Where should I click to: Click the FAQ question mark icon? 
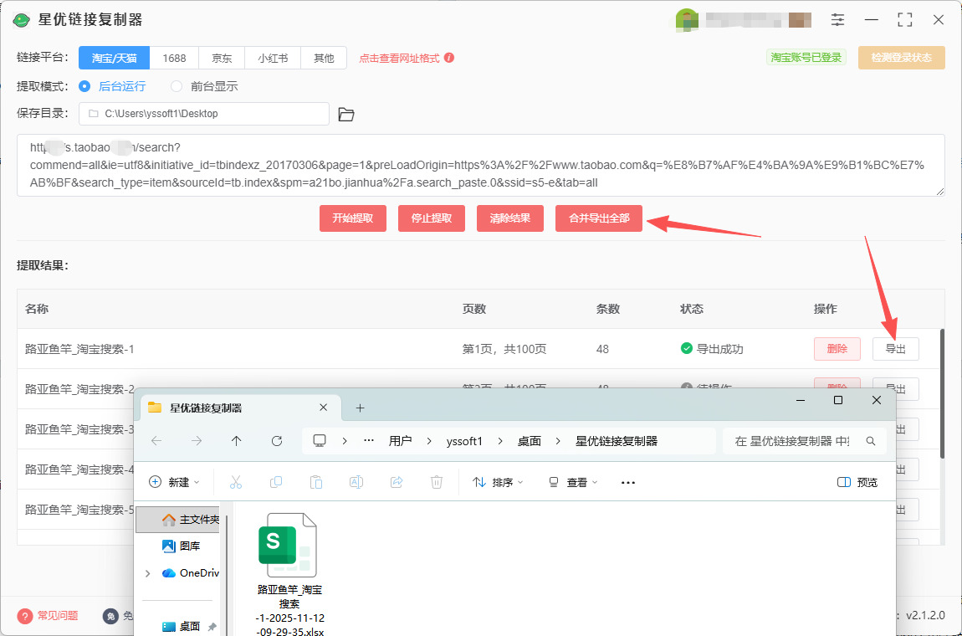coord(24,616)
